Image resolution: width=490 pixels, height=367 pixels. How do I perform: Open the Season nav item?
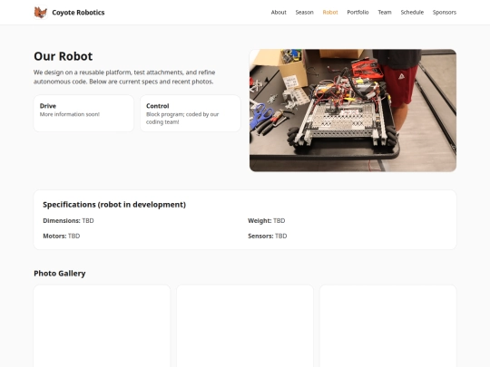tap(304, 12)
